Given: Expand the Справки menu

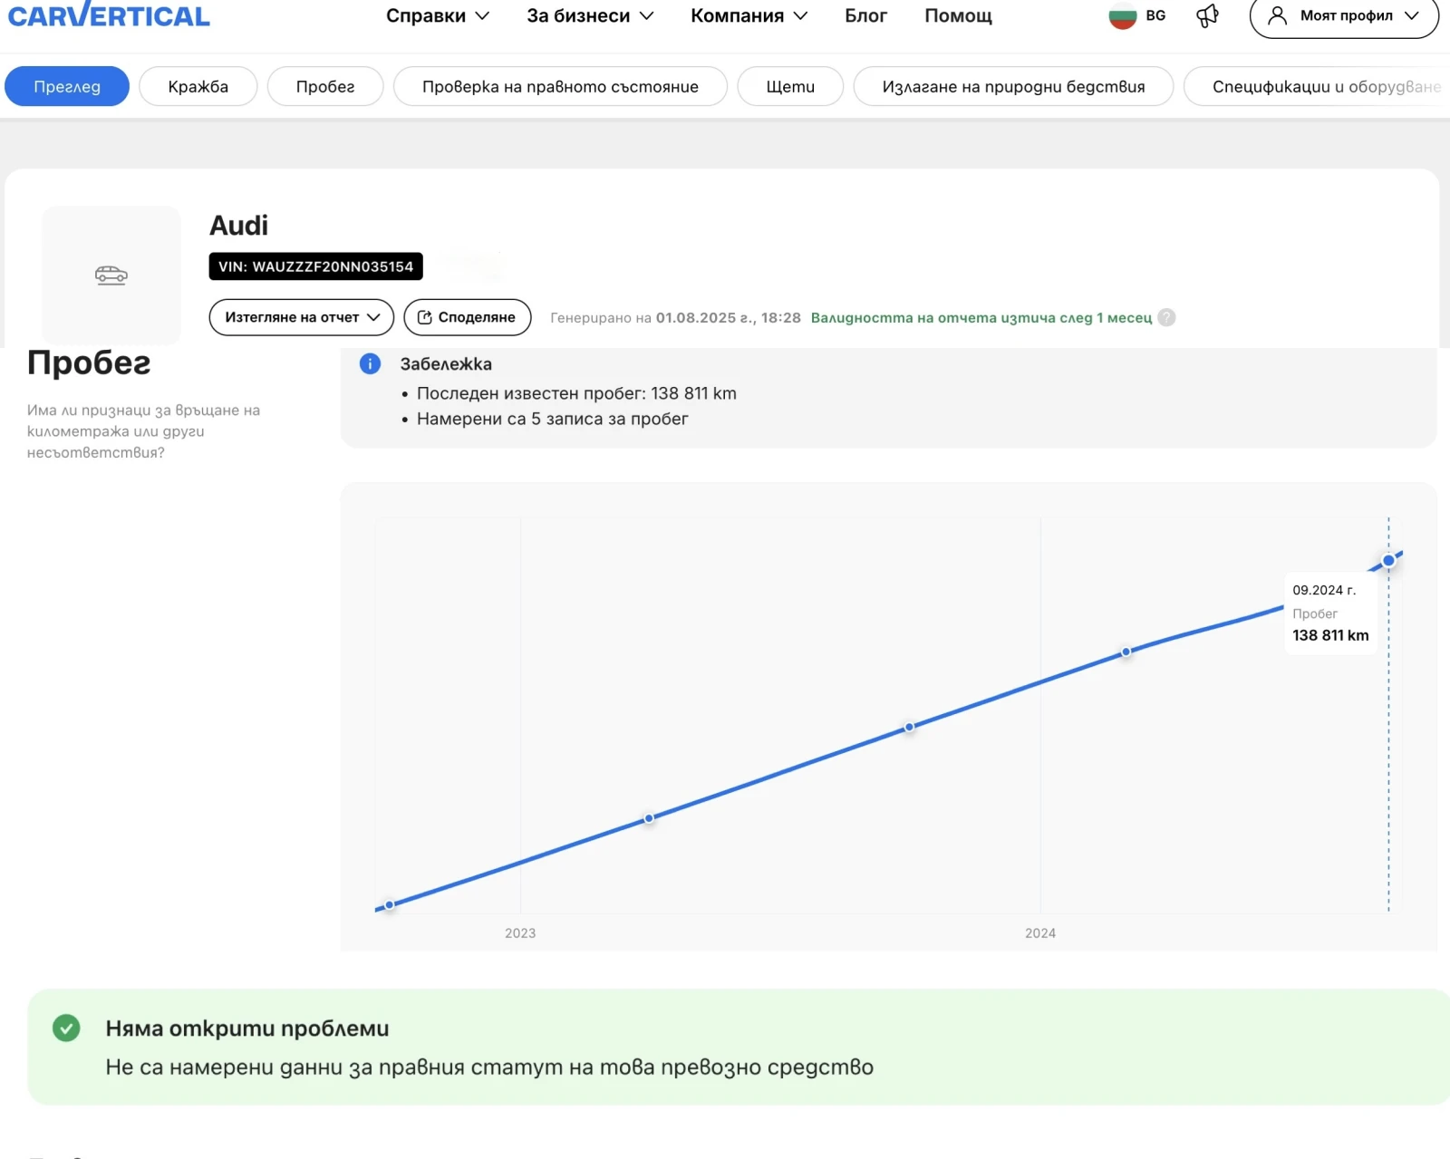Looking at the screenshot, I should pos(438,16).
